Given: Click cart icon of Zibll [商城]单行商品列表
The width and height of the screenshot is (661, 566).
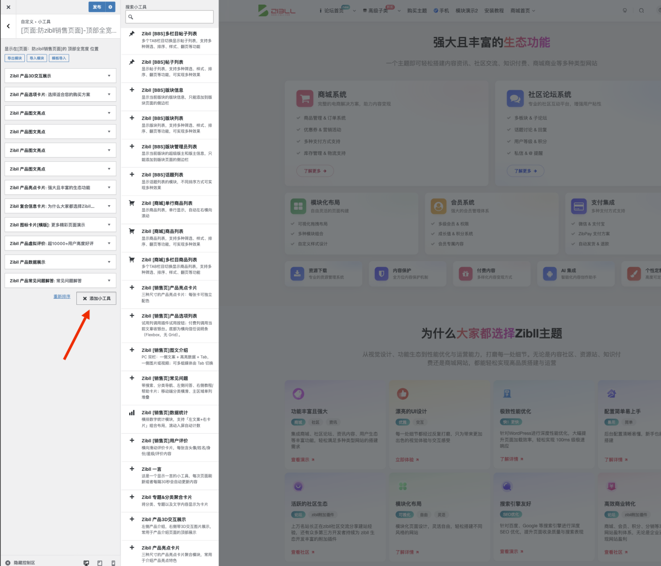Looking at the screenshot, I should point(132,203).
